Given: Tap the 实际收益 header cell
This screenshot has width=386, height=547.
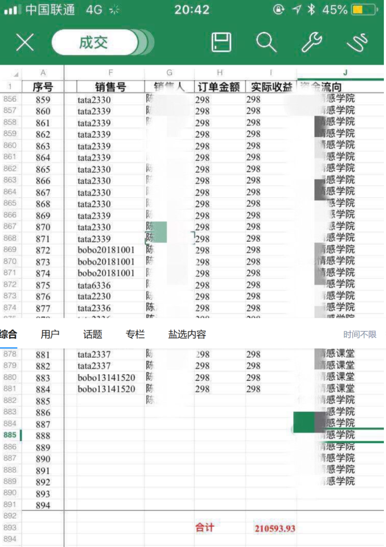Looking at the screenshot, I should click(x=271, y=87).
